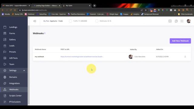
Task: Open the Snappa bookmark
Action: (124, 14)
